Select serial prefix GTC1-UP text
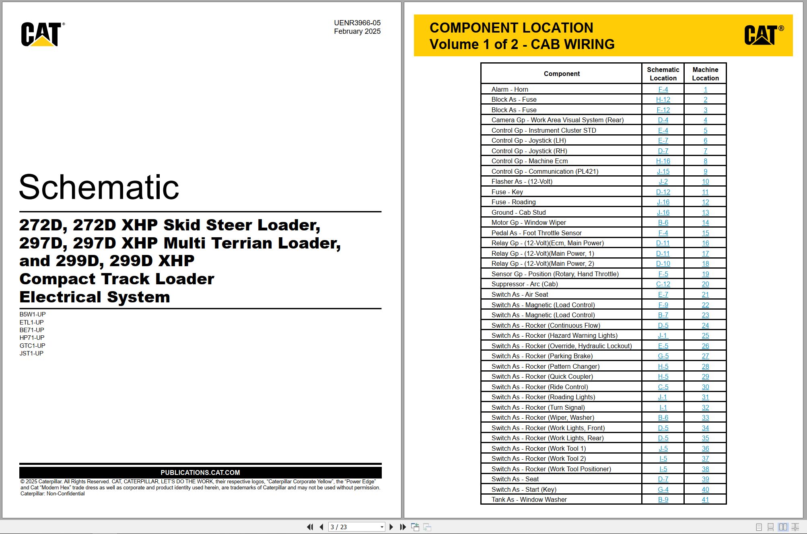 click(32, 345)
